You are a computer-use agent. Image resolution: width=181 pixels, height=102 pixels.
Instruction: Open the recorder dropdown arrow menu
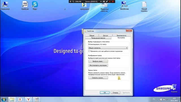tap(101, 1)
